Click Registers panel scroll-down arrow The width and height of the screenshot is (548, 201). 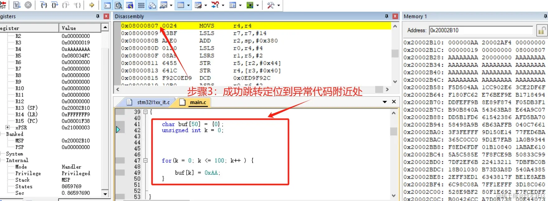point(105,194)
